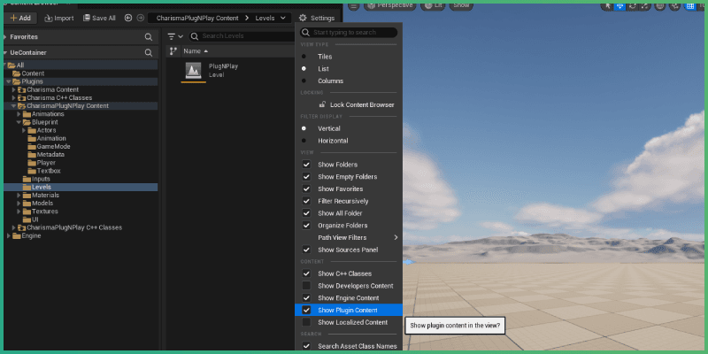The height and width of the screenshot is (354, 708).
Task: Expand the Materials folder
Action: (x=19, y=195)
